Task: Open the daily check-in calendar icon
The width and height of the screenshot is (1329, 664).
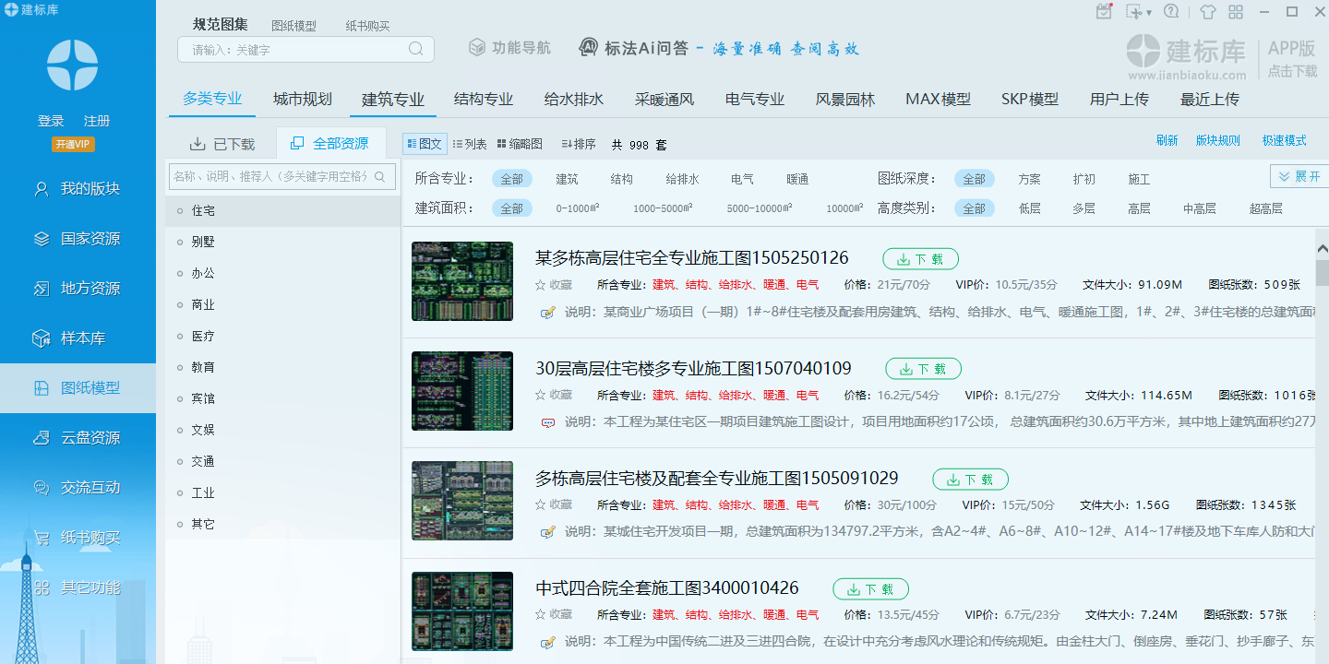Action: tap(1104, 12)
